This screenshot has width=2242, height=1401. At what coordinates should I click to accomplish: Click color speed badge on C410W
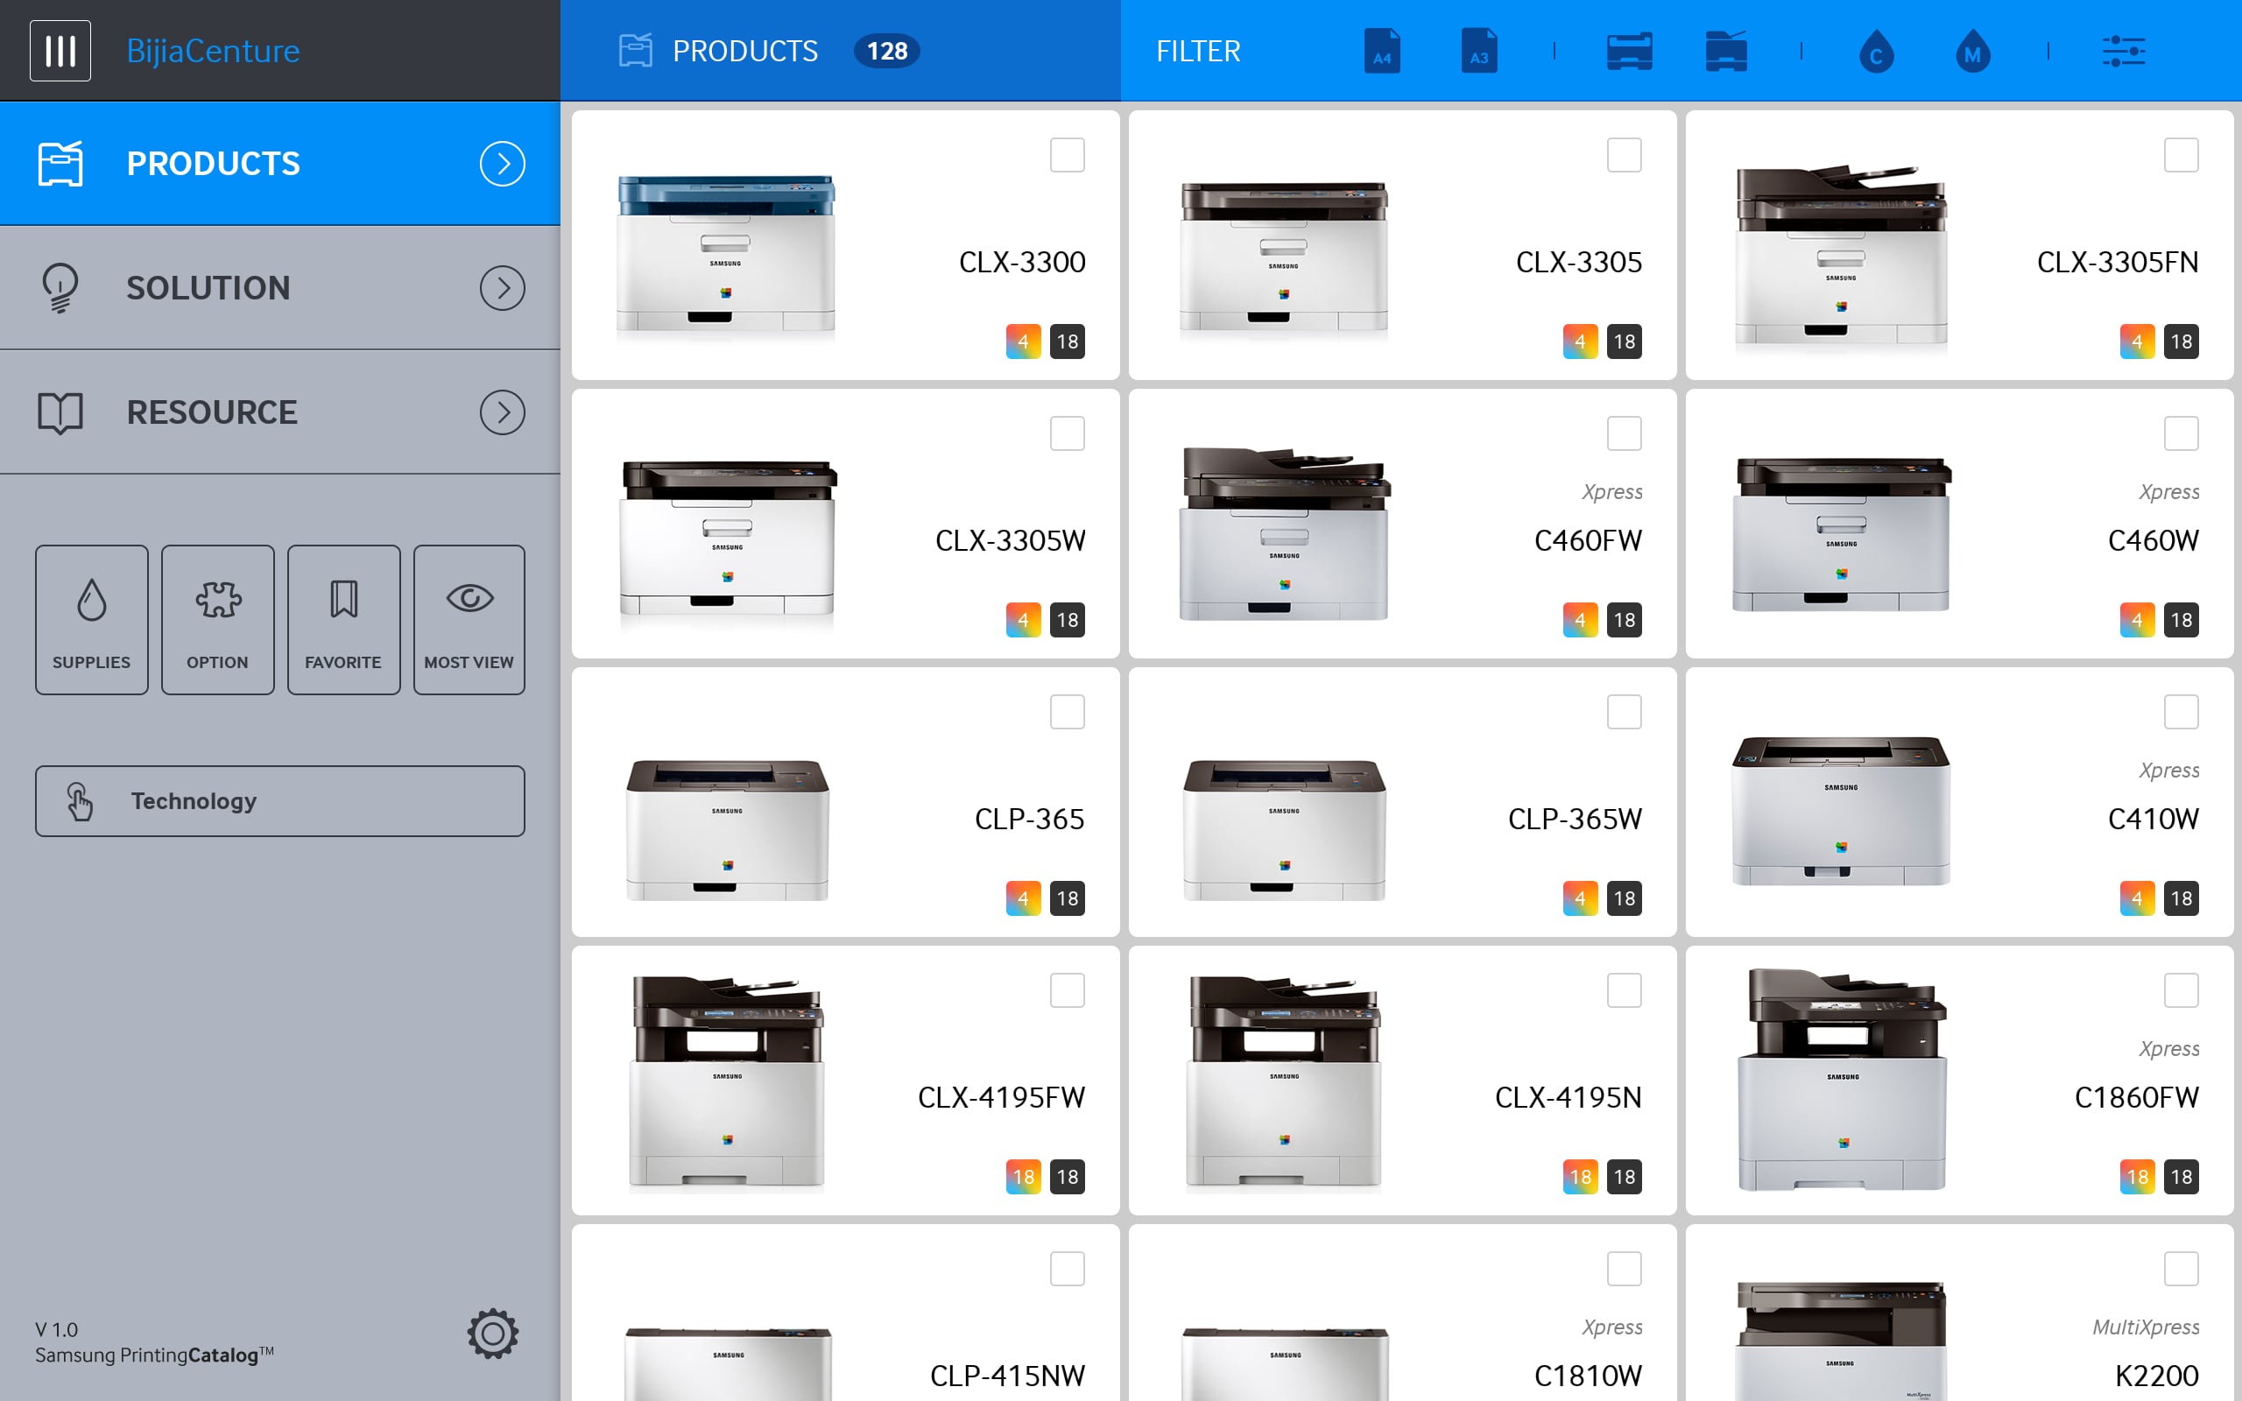pos(2137,898)
